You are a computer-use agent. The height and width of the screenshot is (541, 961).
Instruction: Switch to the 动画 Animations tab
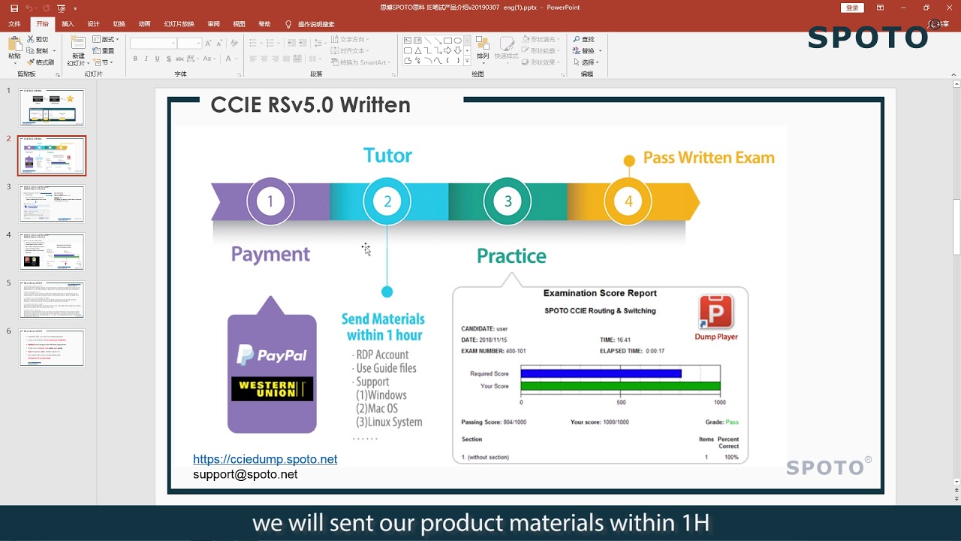(x=144, y=24)
